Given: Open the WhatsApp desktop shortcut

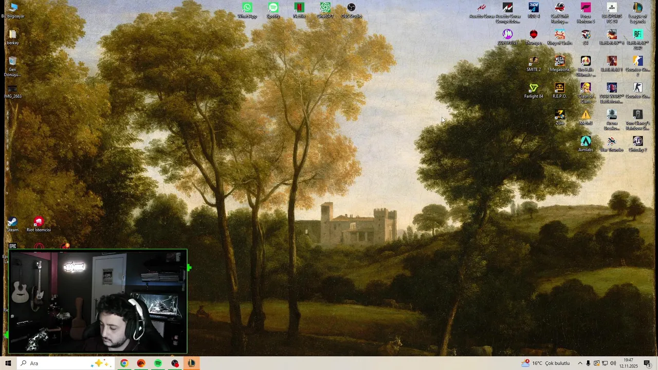Looking at the screenshot, I should pos(247,10).
